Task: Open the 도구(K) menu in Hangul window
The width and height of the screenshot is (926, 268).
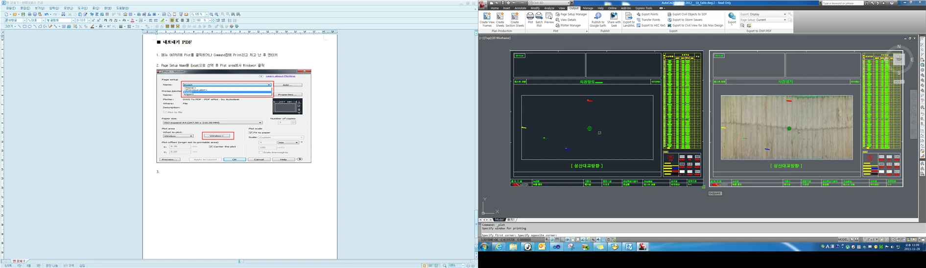Action: 83,8
